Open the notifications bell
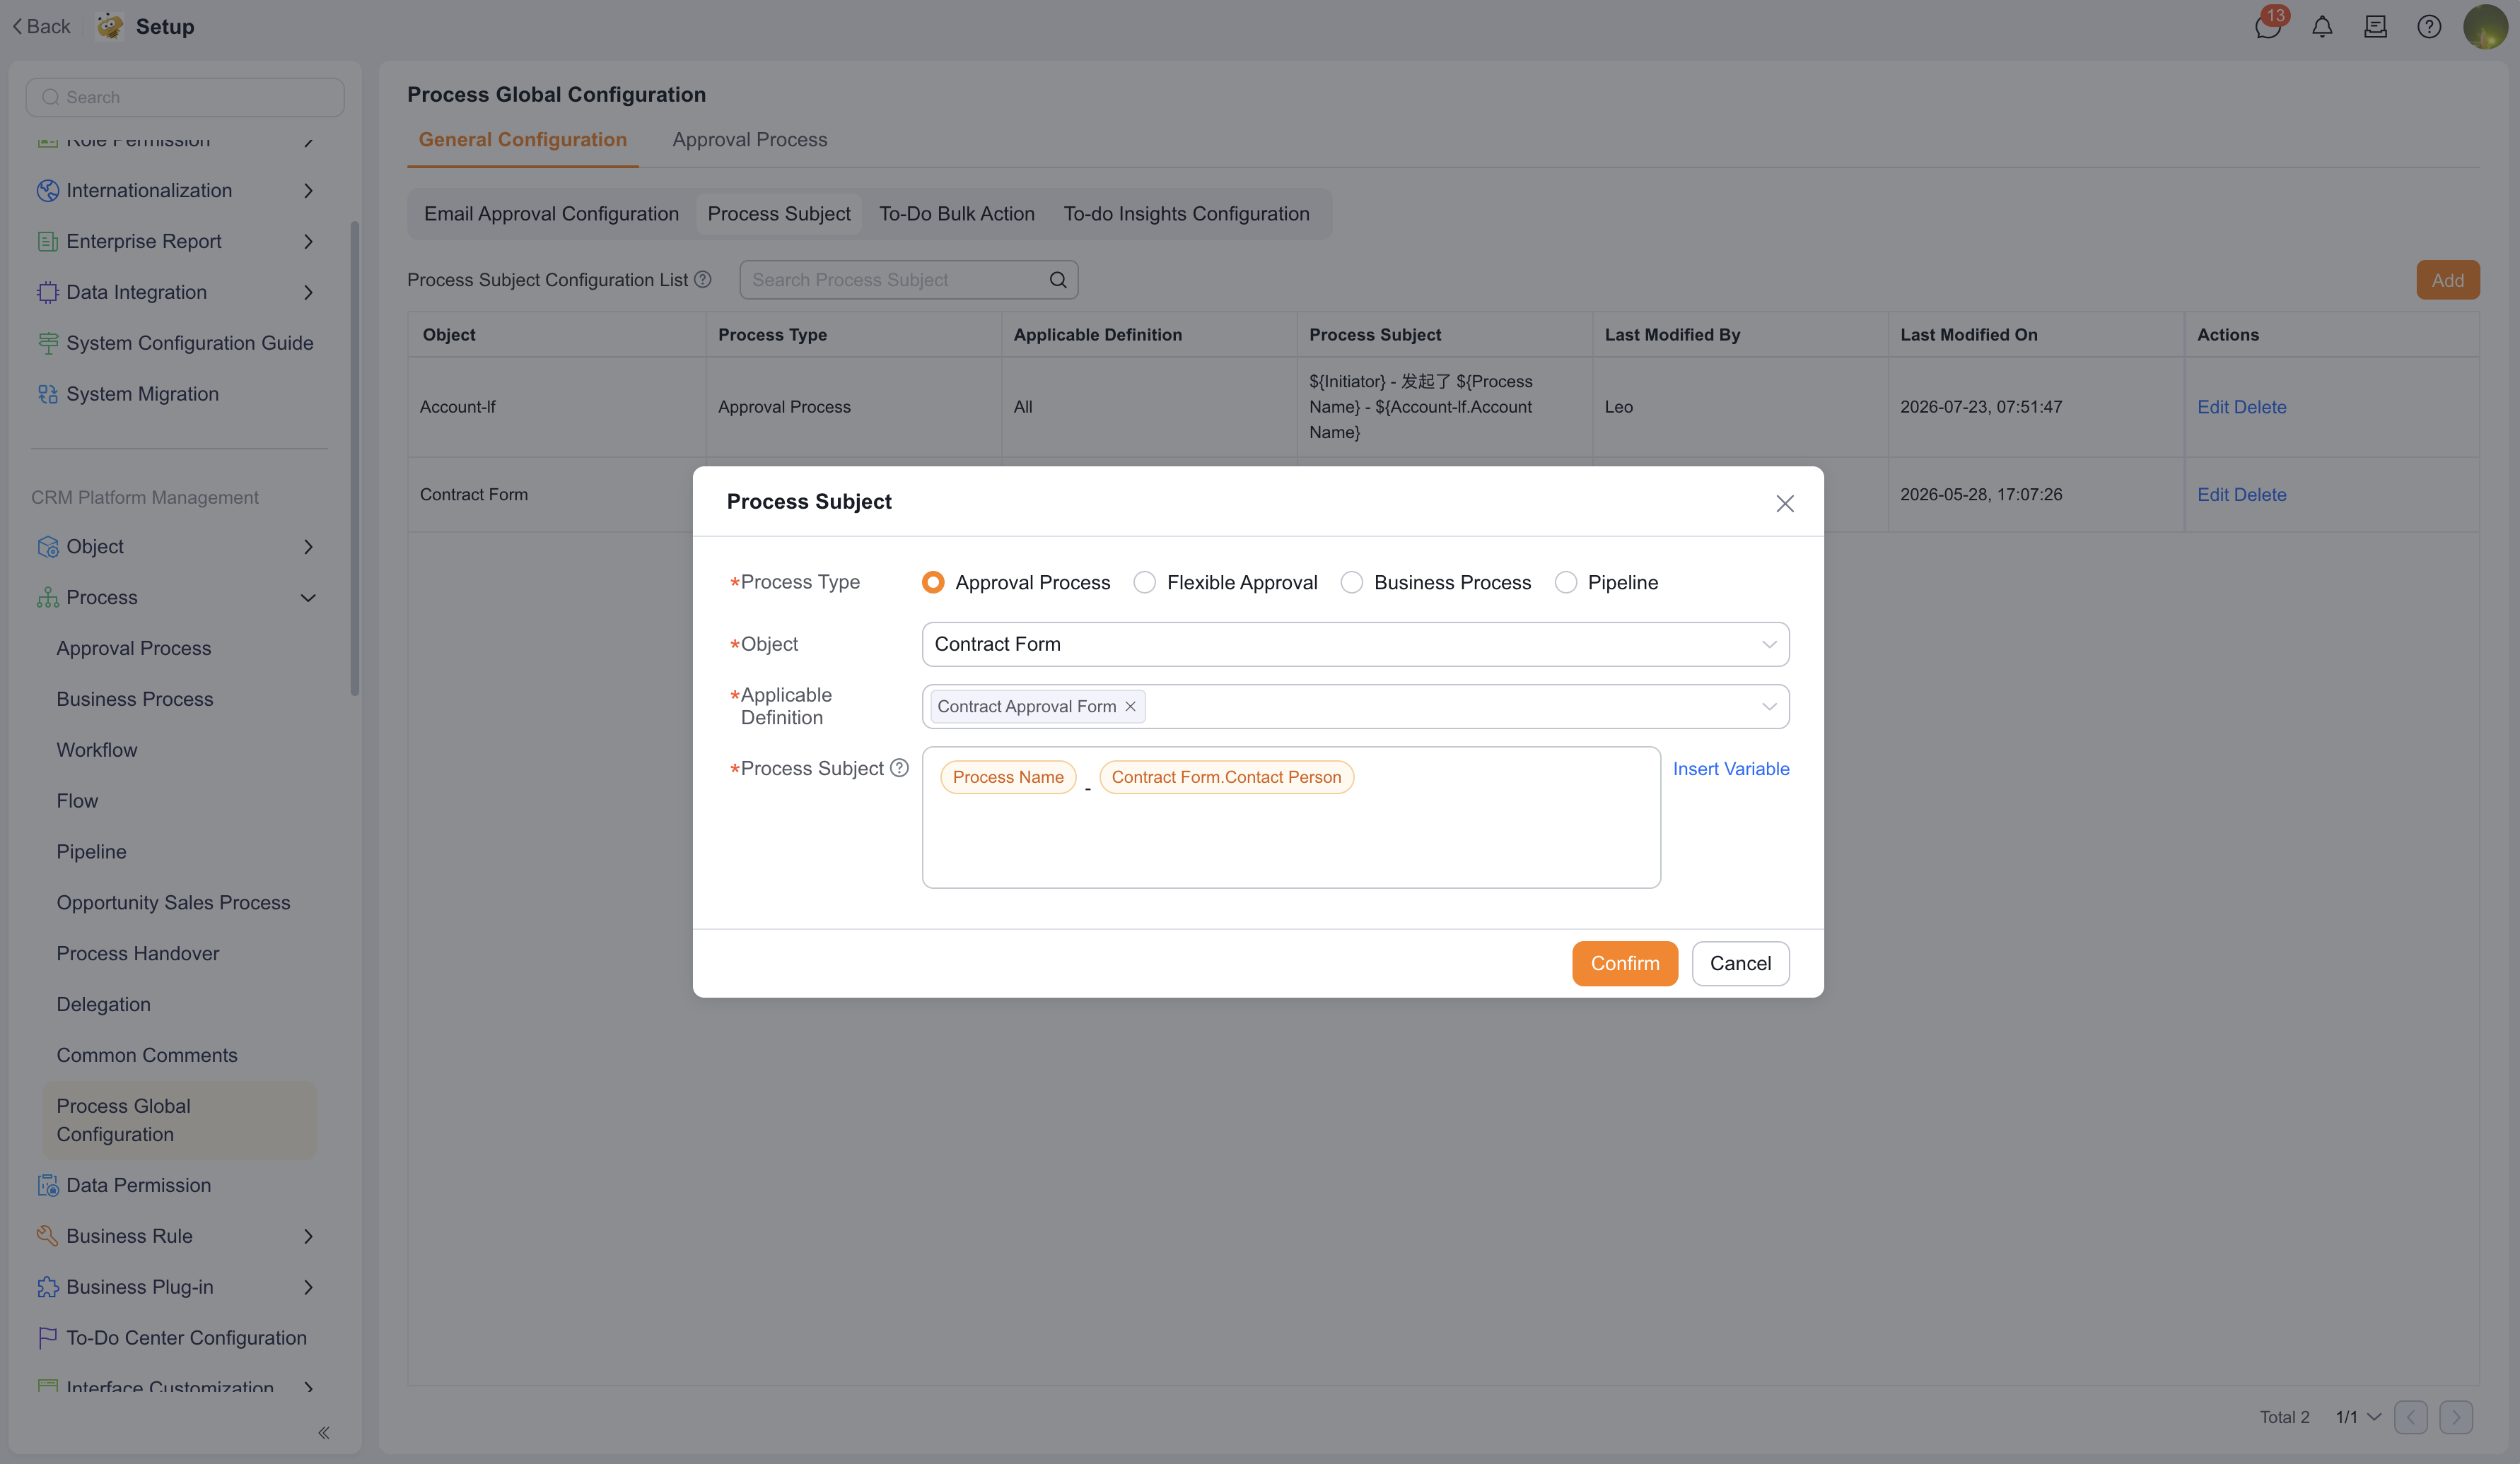The height and width of the screenshot is (1464, 2520). [2322, 27]
